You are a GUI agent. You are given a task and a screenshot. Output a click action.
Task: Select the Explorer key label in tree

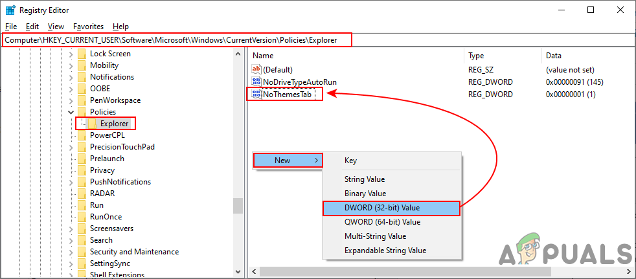tap(115, 124)
